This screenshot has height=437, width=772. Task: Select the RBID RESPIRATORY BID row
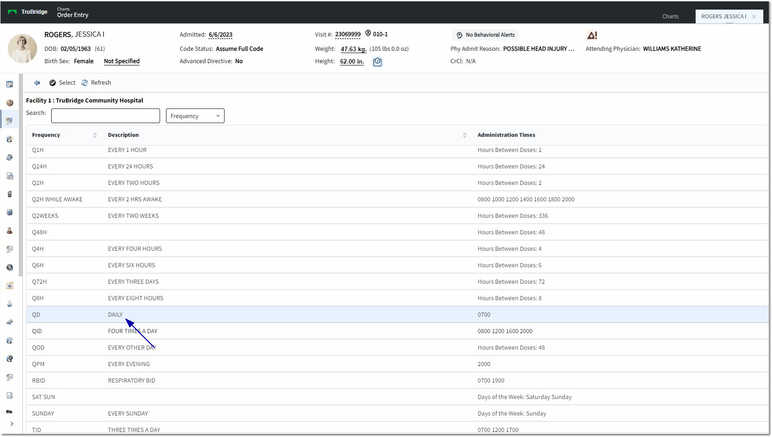397,380
